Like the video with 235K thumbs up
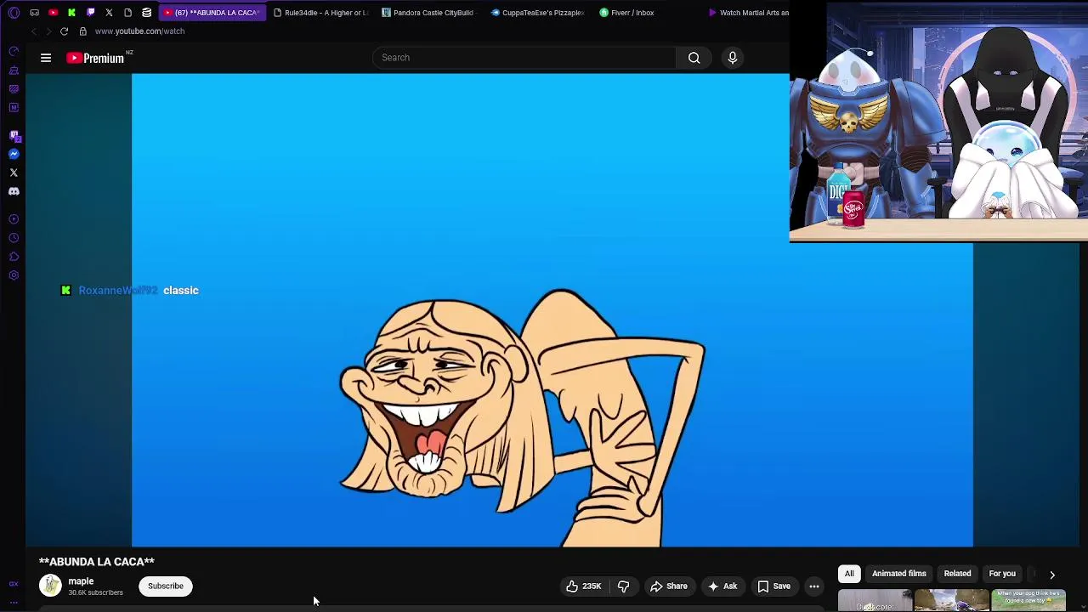 tap(584, 586)
